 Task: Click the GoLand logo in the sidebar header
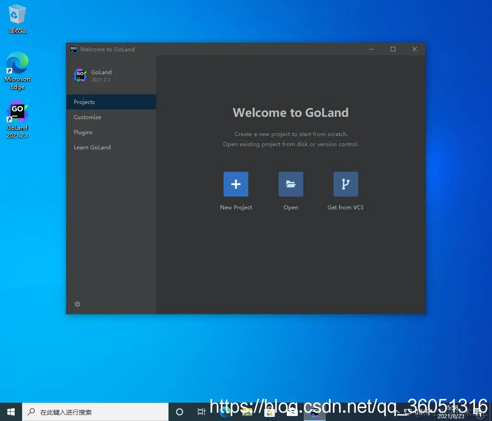80,75
